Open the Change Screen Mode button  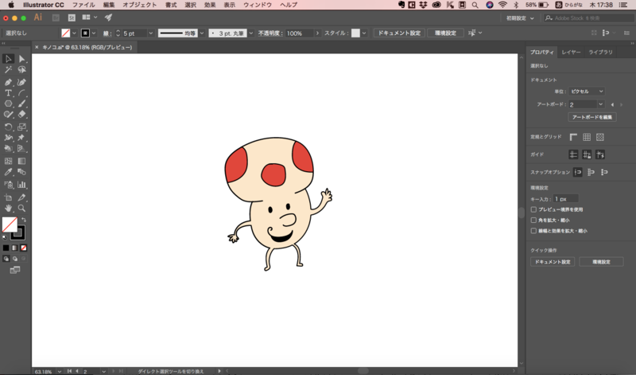coord(14,270)
